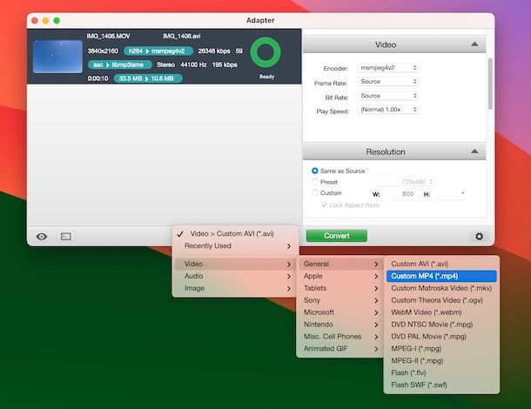The image size is (531, 409).
Task: Click the Video section header
Action: point(394,44)
